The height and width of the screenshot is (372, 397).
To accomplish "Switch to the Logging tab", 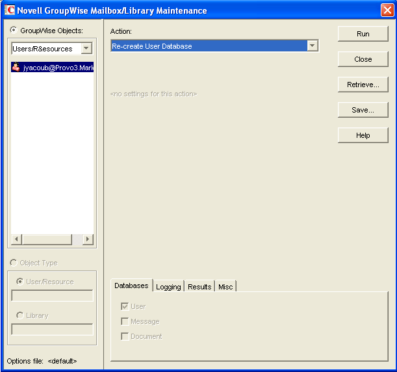I will tap(168, 287).
